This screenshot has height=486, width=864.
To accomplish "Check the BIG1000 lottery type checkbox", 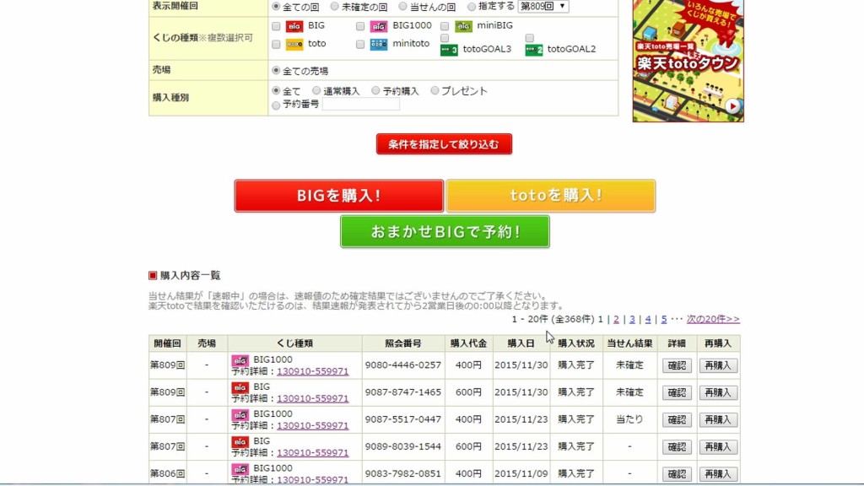I will pyautogui.click(x=360, y=26).
